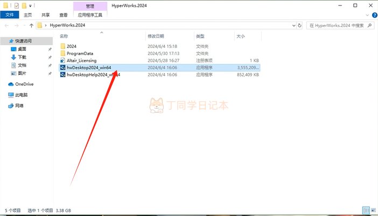This screenshot has height=216, width=378.
Task: Maximize the HyperWorks.2024 window
Action: click(355, 5)
